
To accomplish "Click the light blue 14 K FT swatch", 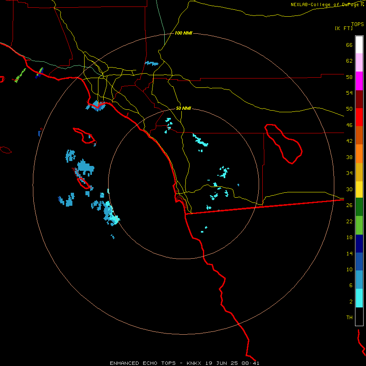I will [x=359, y=280].
